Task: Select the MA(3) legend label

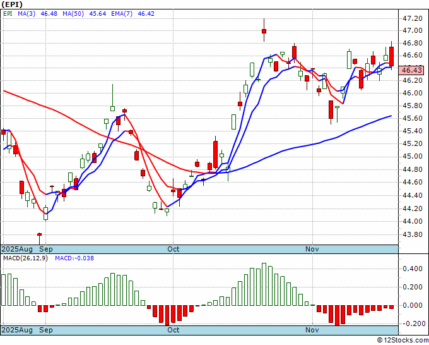Action: click(x=26, y=14)
